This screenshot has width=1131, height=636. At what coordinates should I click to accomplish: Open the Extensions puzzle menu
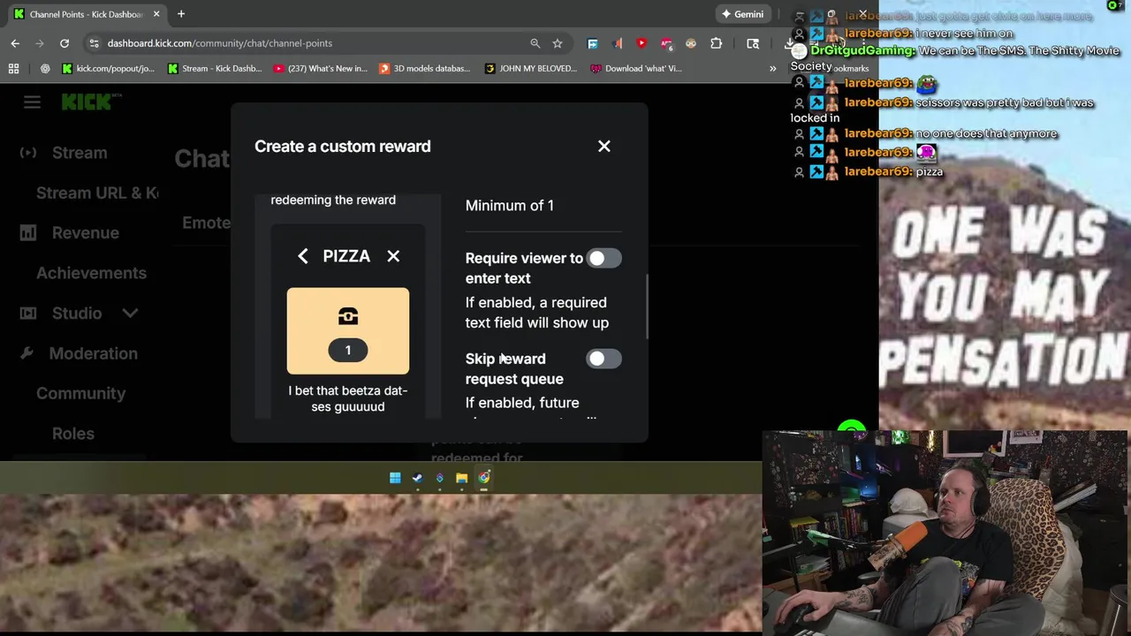pyautogui.click(x=716, y=43)
